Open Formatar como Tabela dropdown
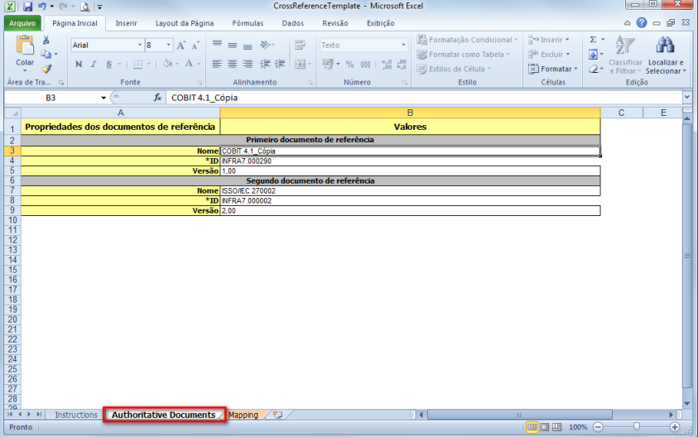This screenshot has height=437, width=698. [x=464, y=55]
